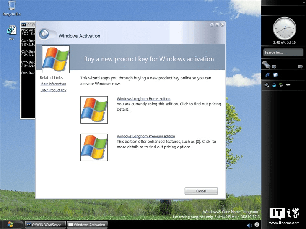
Task: Click inside the Search for... box
Action: (282, 52)
